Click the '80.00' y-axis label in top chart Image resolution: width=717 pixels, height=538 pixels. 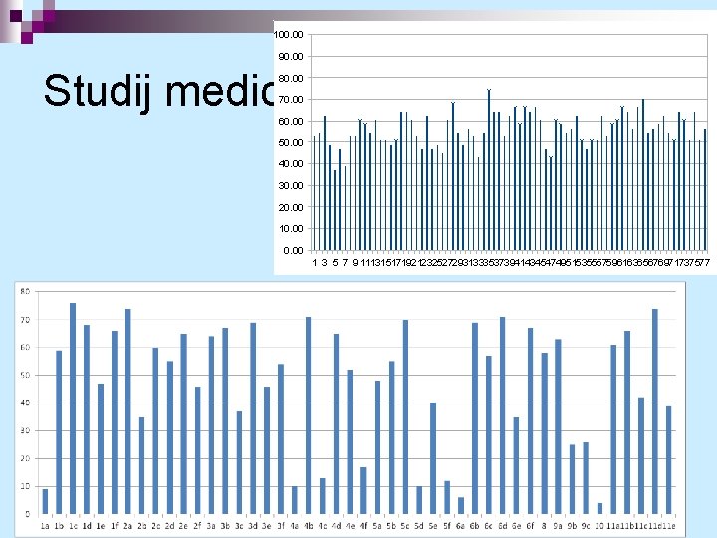[x=291, y=78]
